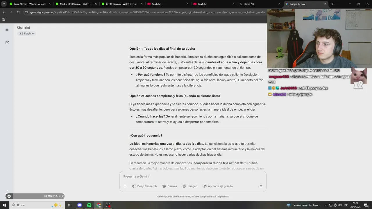Open a new browser tab

[332, 4]
